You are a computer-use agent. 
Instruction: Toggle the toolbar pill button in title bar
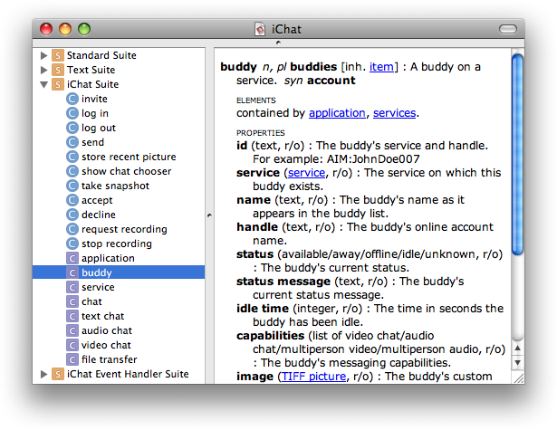click(x=507, y=29)
